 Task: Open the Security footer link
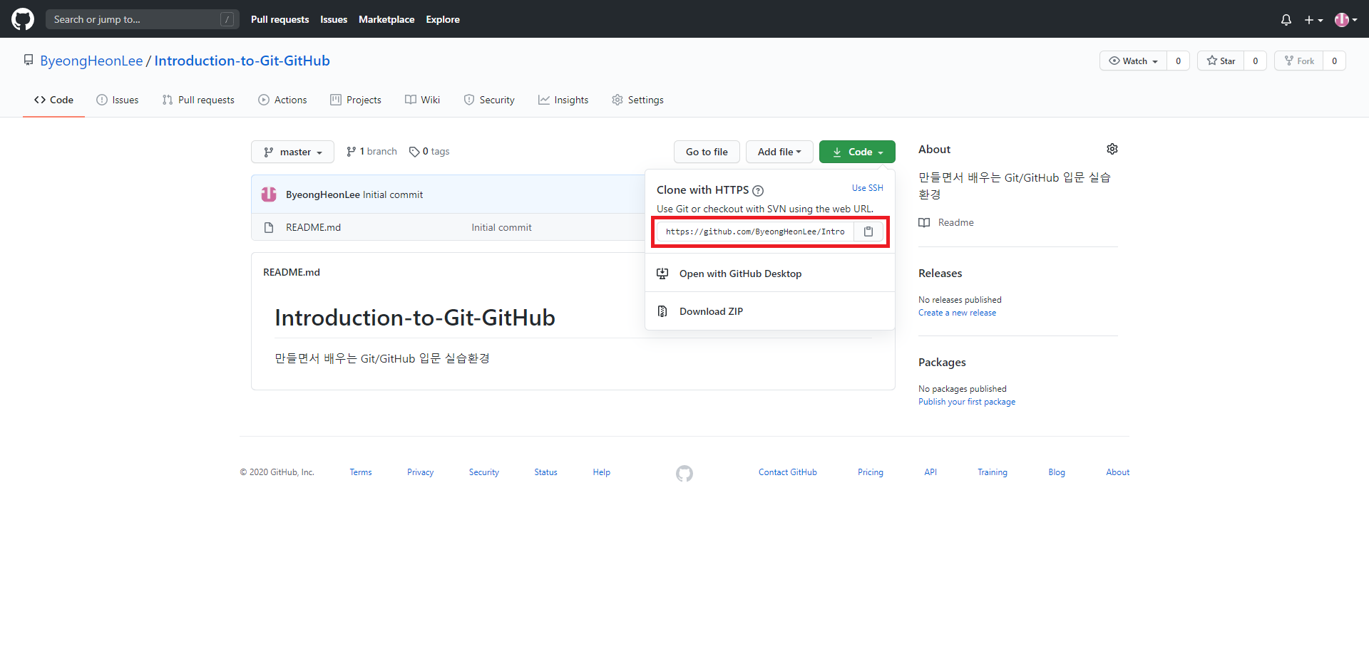click(x=484, y=472)
